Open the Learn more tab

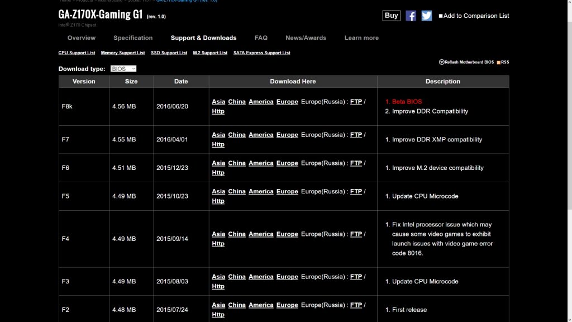click(361, 38)
